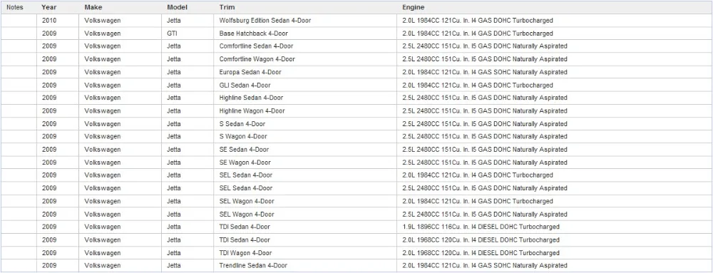Select the S Sedan 4-Door trim
The image size is (713, 273).
(x=242, y=123)
